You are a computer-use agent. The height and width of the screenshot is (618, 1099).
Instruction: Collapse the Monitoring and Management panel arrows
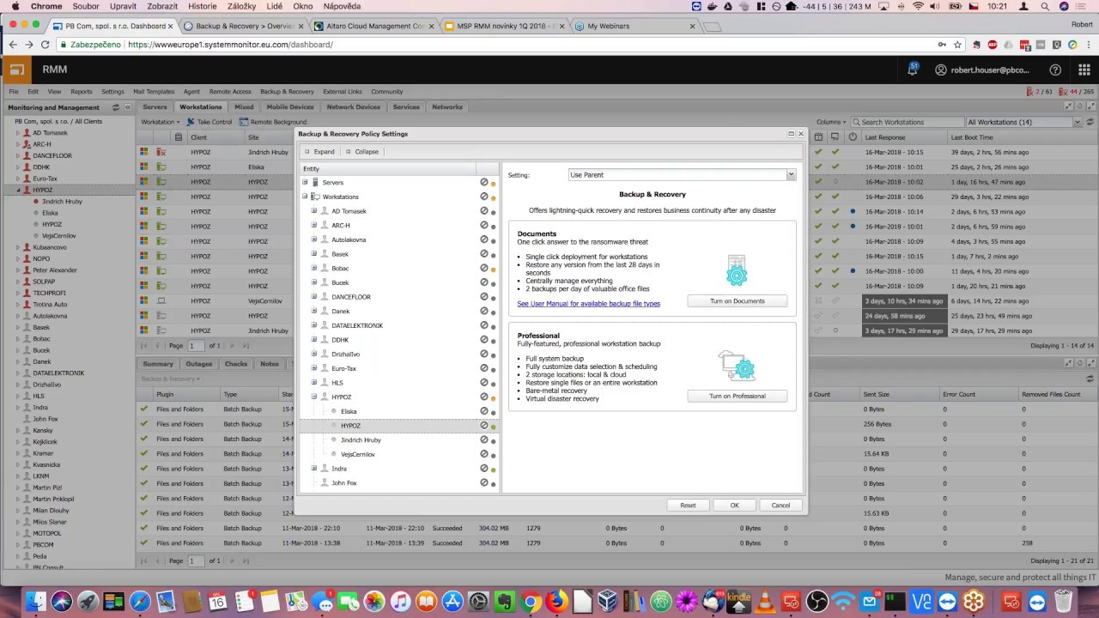pyautogui.click(x=128, y=107)
